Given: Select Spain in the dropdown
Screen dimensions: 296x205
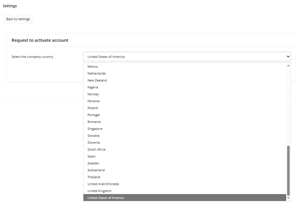Looking at the screenshot, I should point(91,156).
